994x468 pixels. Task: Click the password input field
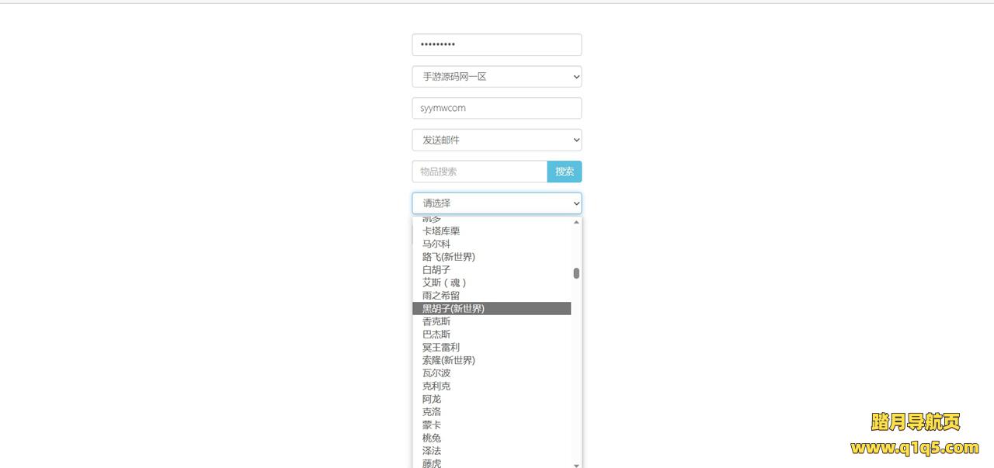496,45
